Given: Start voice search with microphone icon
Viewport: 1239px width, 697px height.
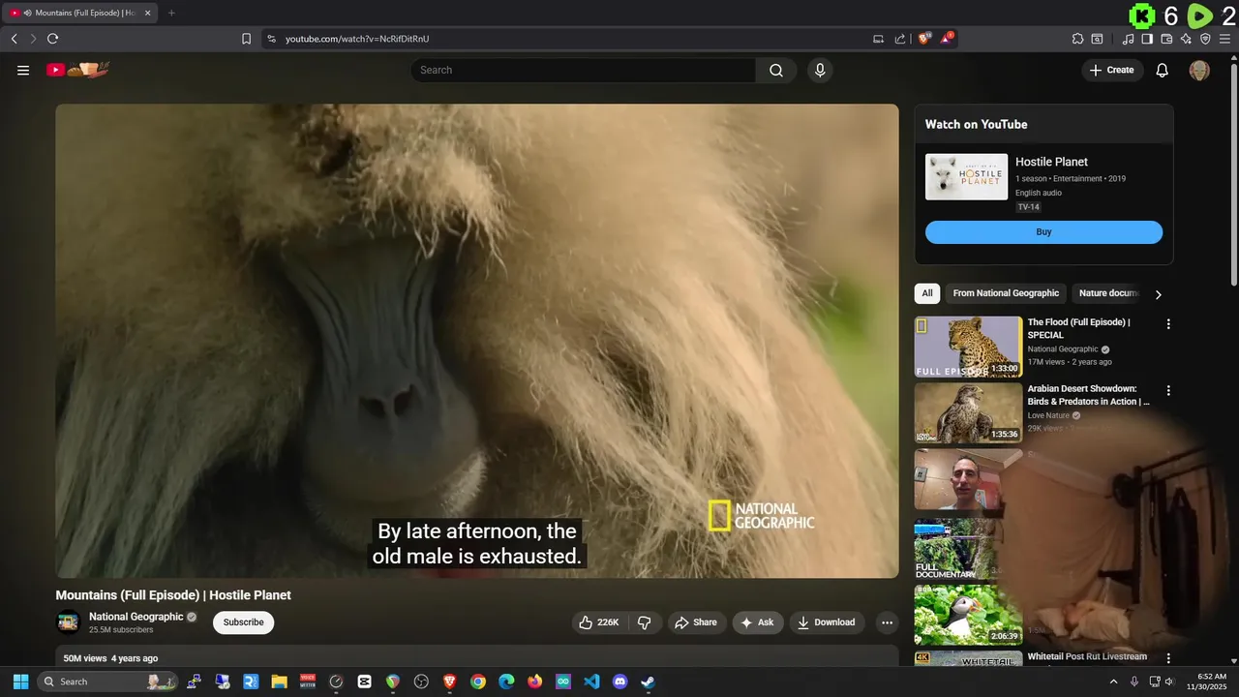Looking at the screenshot, I should click(x=820, y=70).
